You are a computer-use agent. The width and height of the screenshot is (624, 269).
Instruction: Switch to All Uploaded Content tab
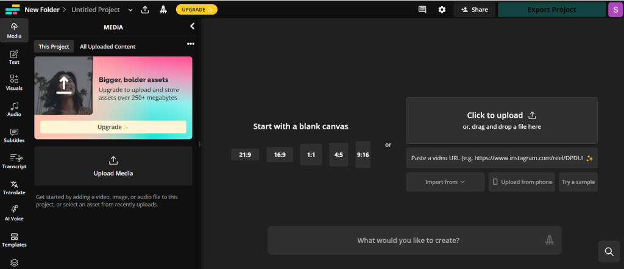click(x=107, y=46)
